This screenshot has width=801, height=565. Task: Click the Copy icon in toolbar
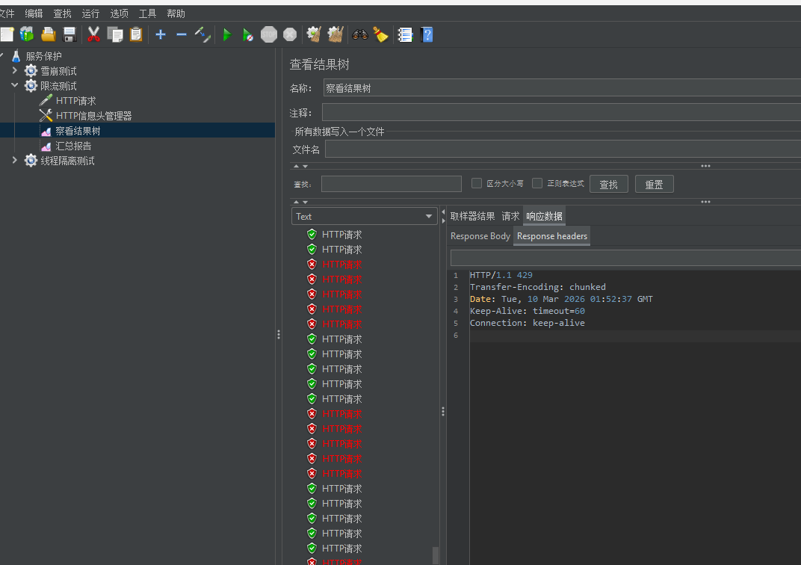[115, 34]
